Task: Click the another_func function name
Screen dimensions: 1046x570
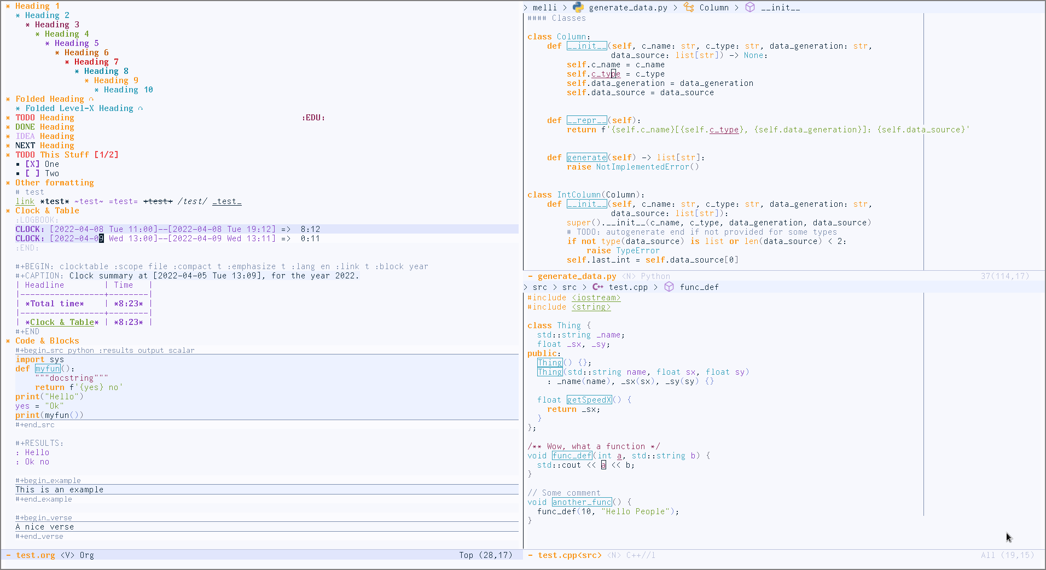Action: click(x=582, y=502)
